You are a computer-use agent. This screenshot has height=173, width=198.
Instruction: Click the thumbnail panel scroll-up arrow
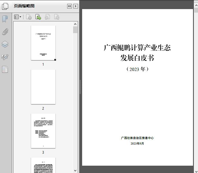75,24
